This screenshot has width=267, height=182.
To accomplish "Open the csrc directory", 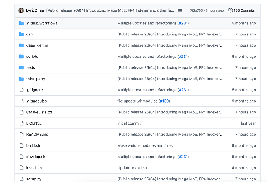I will tap(30, 34).
